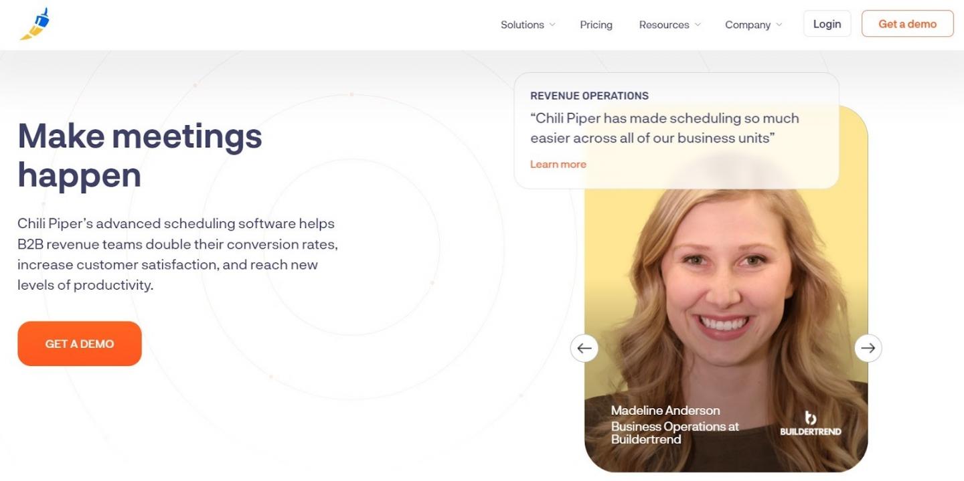
Task: Expand the Solutions dropdown chevron
Action: (552, 25)
